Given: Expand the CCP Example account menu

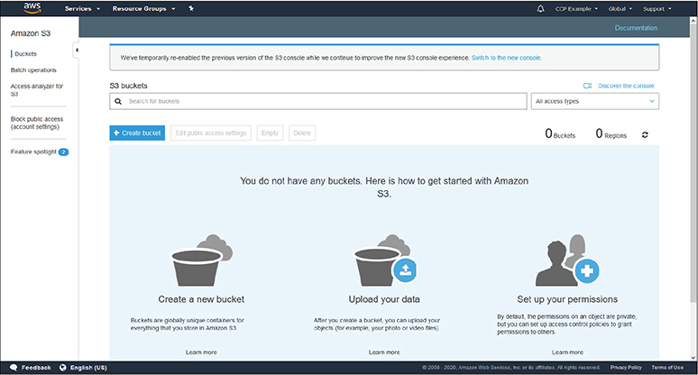Looking at the screenshot, I should pos(579,8).
